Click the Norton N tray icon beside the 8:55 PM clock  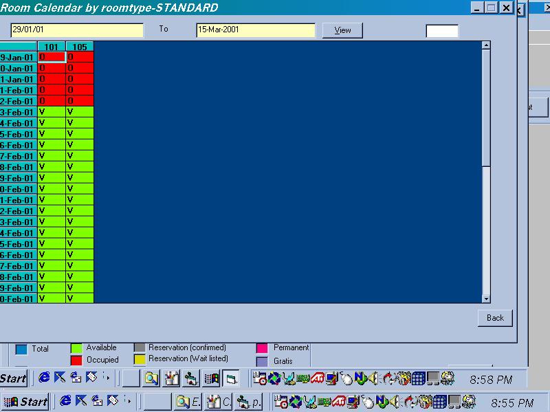[382, 401]
